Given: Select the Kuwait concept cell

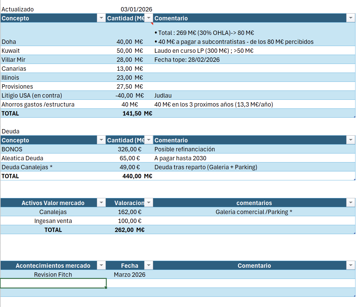Looking at the screenshot, I should [x=53, y=51].
